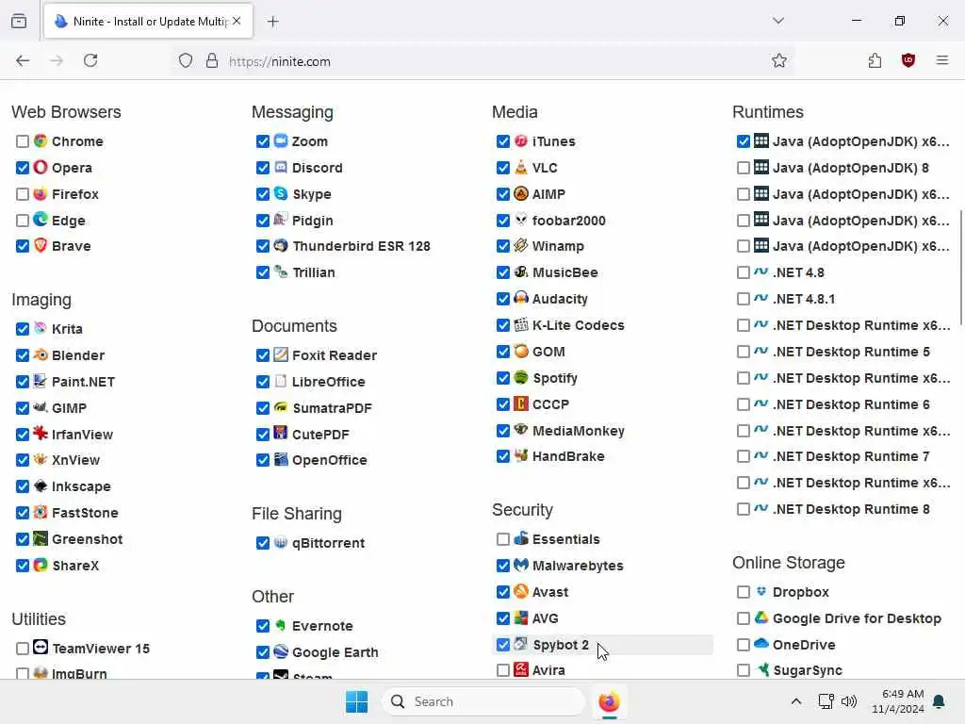Click the Greenshot label
Viewport: 965px width, 724px height.
click(x=87, y=538)
